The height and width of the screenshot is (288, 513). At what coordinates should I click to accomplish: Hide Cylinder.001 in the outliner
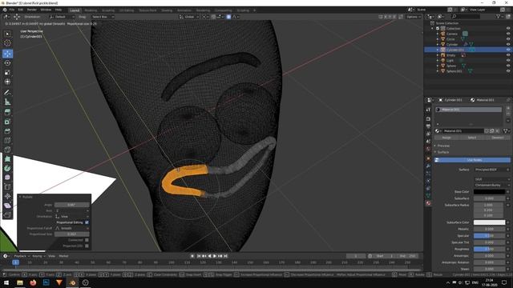point(508,50)
